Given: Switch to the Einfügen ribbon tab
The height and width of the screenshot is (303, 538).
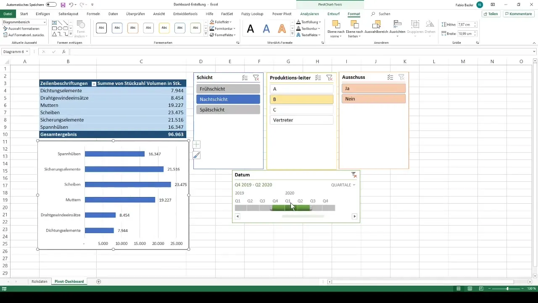Looking at the screenshot, I should pos(43,14).
